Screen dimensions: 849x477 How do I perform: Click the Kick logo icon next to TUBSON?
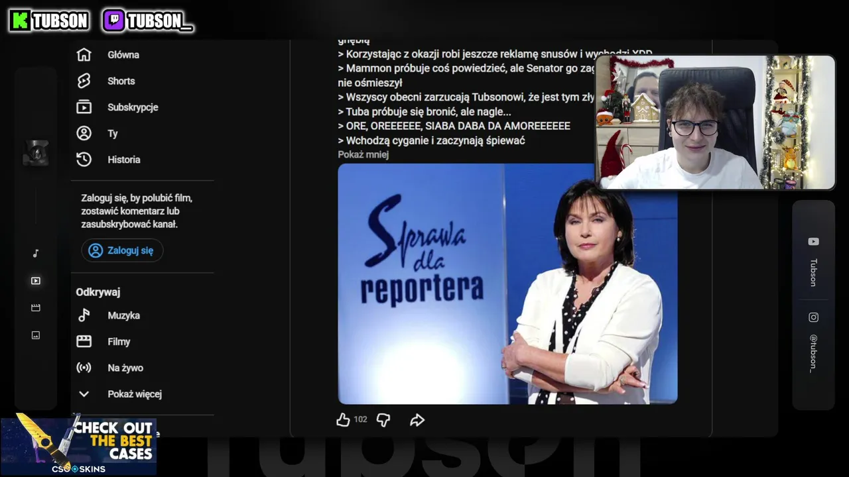tap(20, 21)
